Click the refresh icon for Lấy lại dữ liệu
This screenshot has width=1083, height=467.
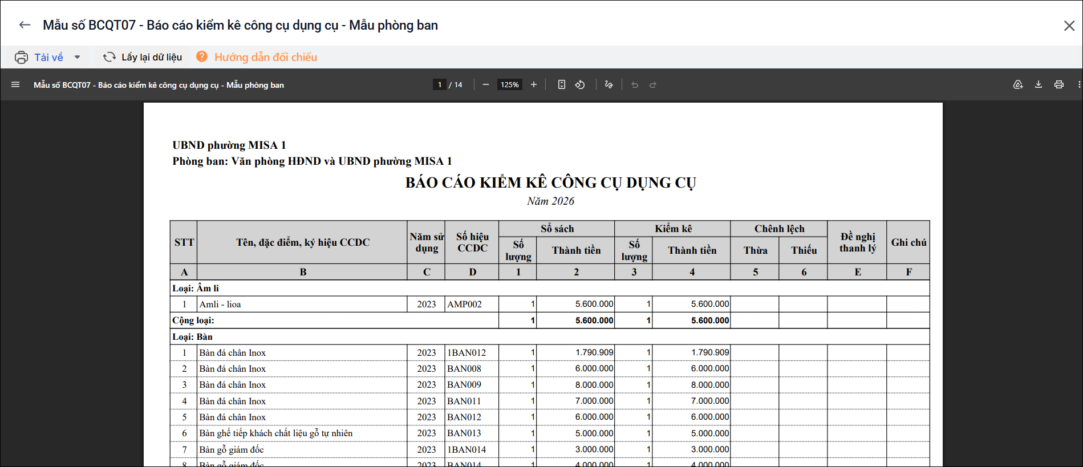click(109, 57)
